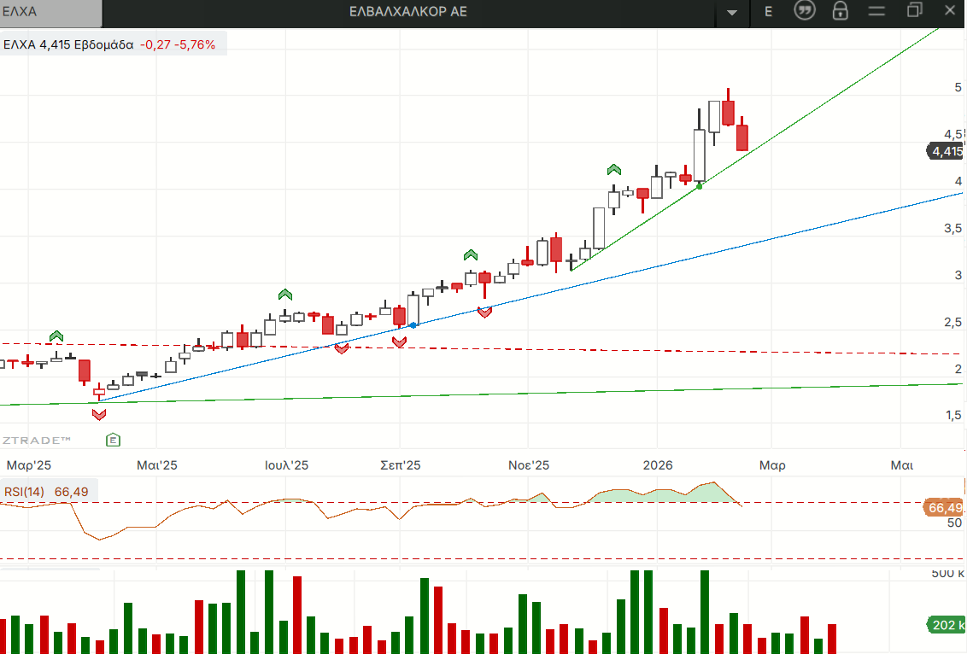Open the RSI(14) indicator label
The width and height of the screenshot is (967, 654).
pos(25,491)
